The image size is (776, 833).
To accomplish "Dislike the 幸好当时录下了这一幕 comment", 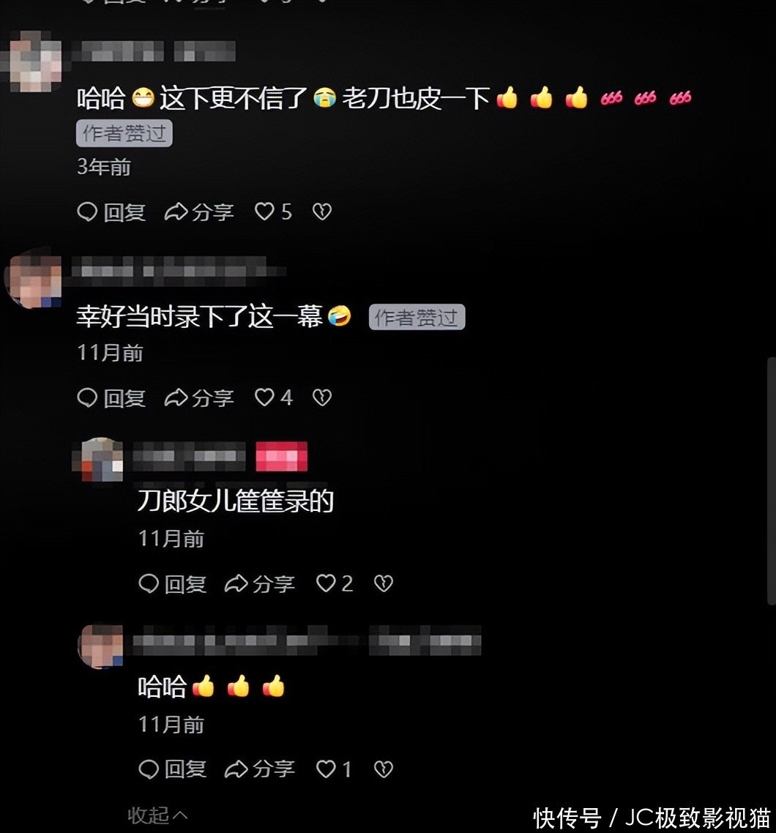I will tap(322, 397).
